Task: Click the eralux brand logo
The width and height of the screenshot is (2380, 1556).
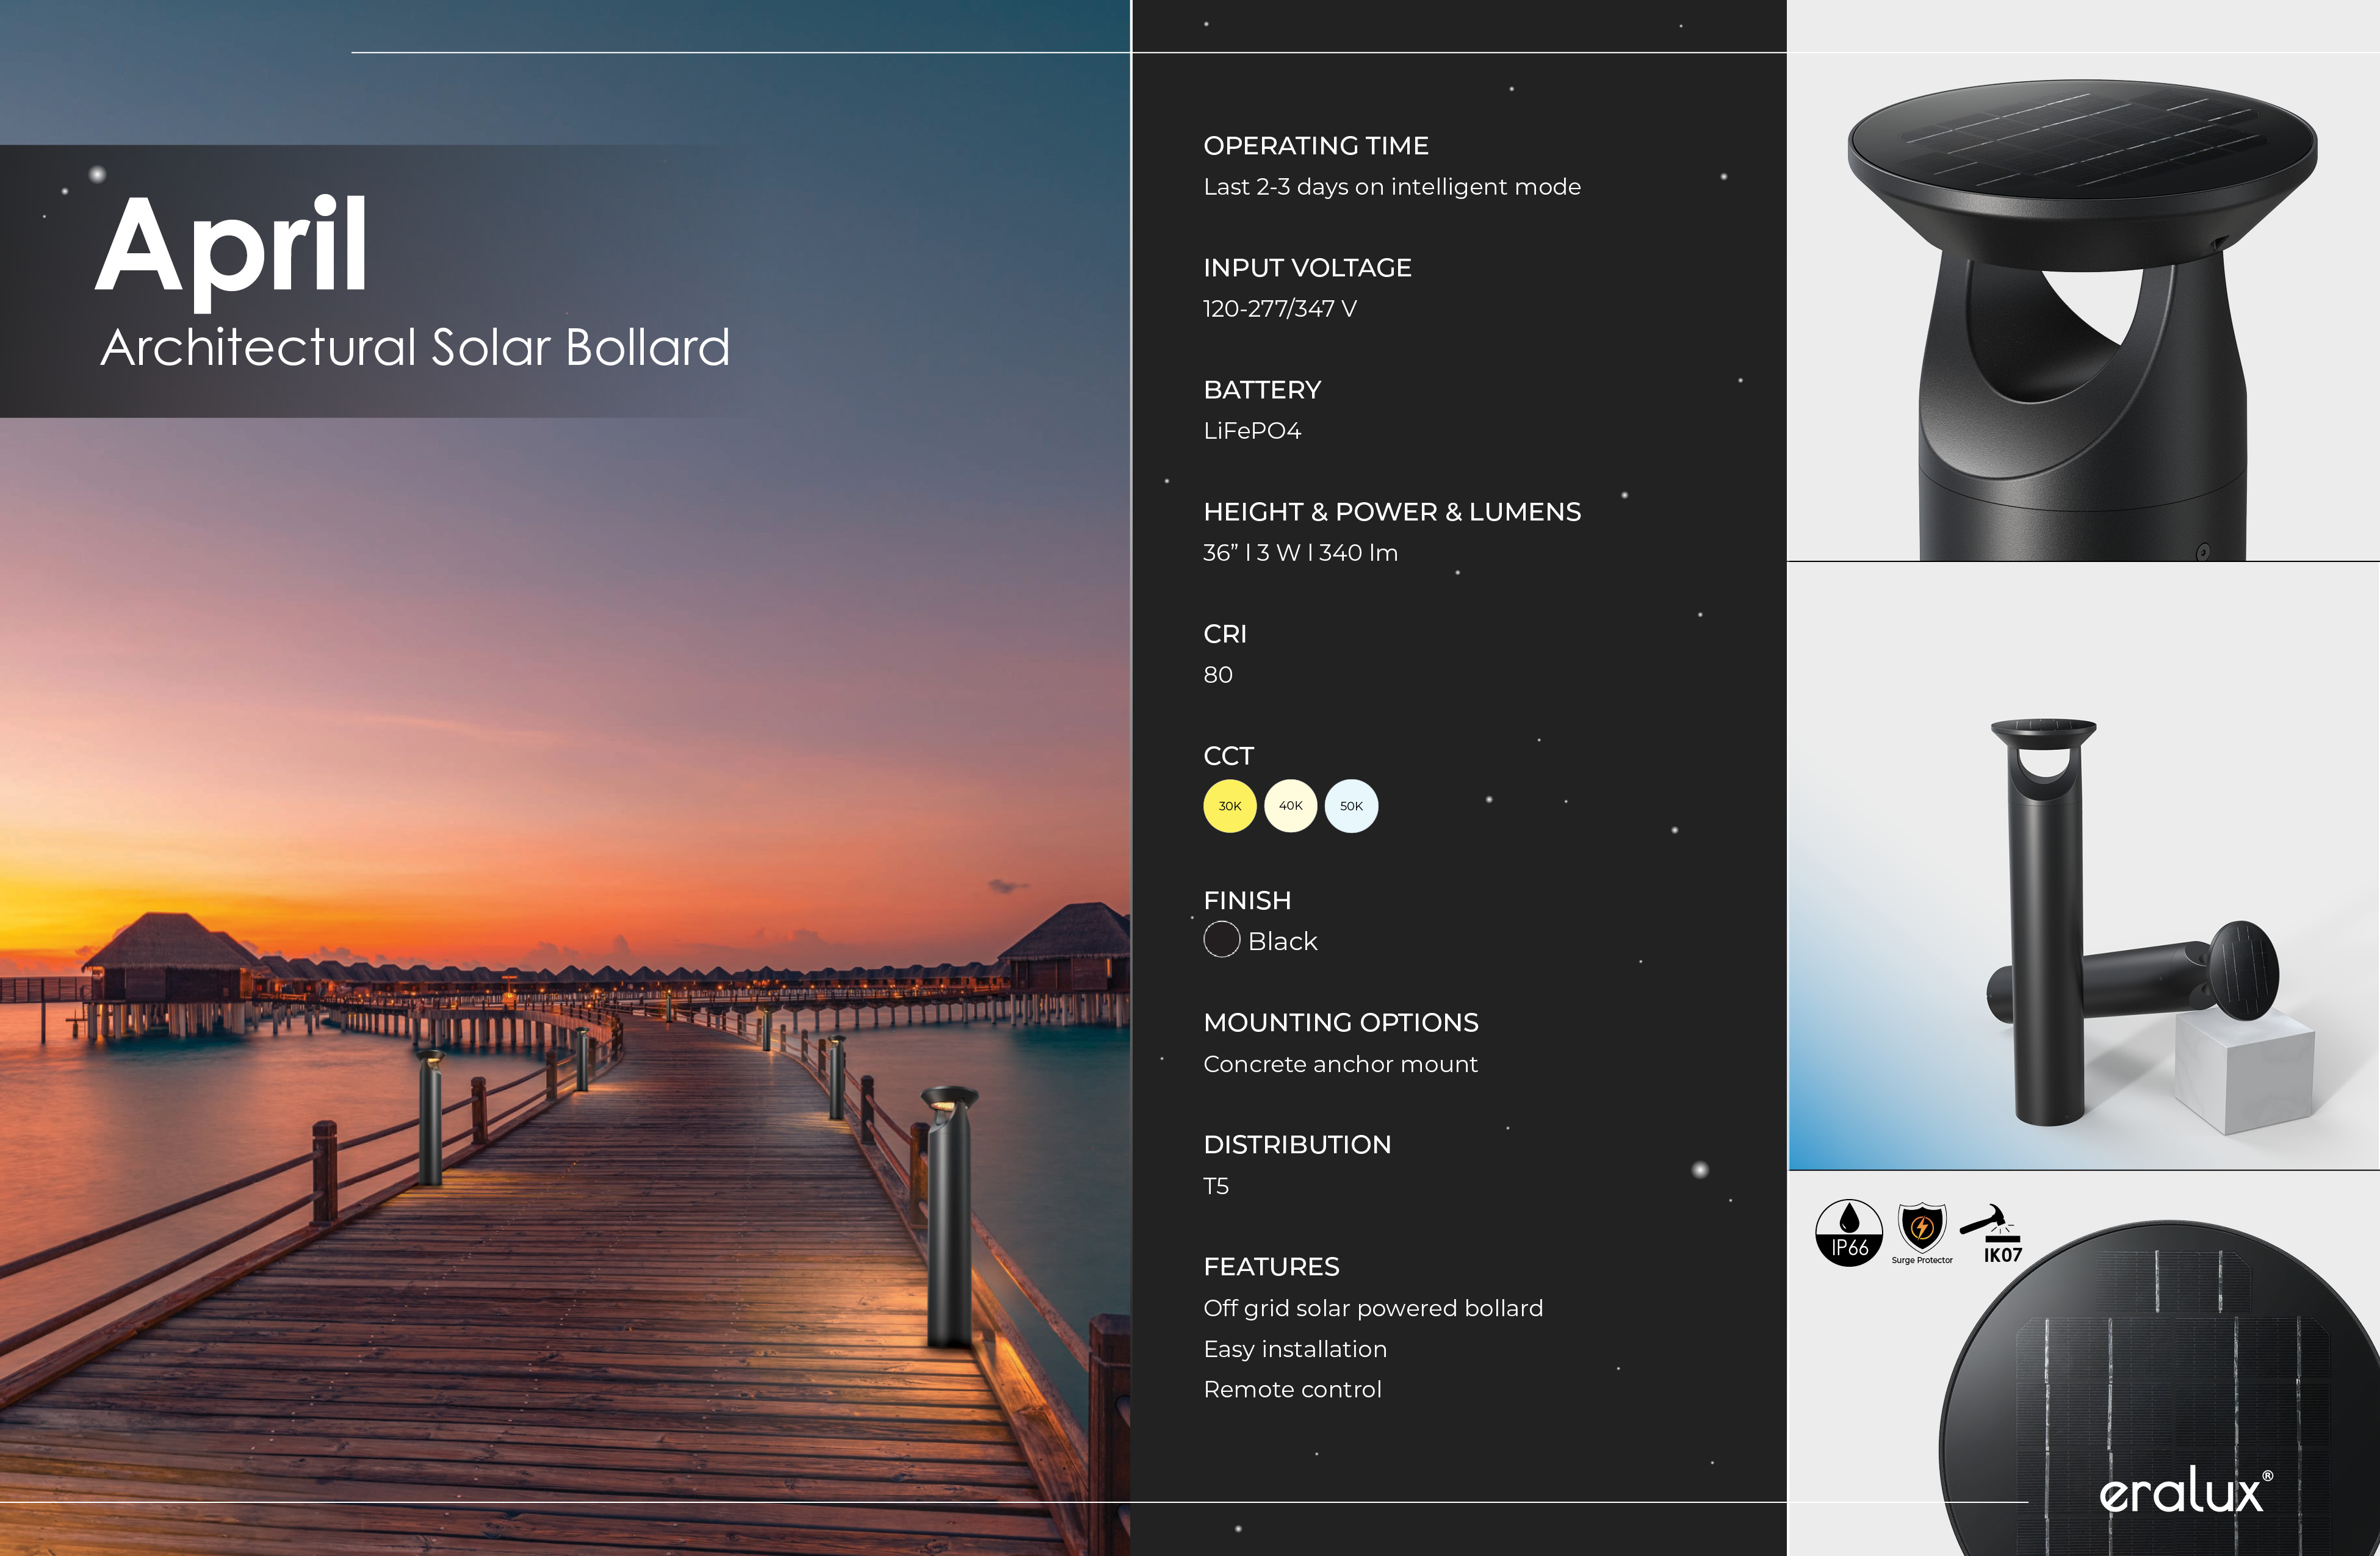Action: [x=2186, y=1490]
